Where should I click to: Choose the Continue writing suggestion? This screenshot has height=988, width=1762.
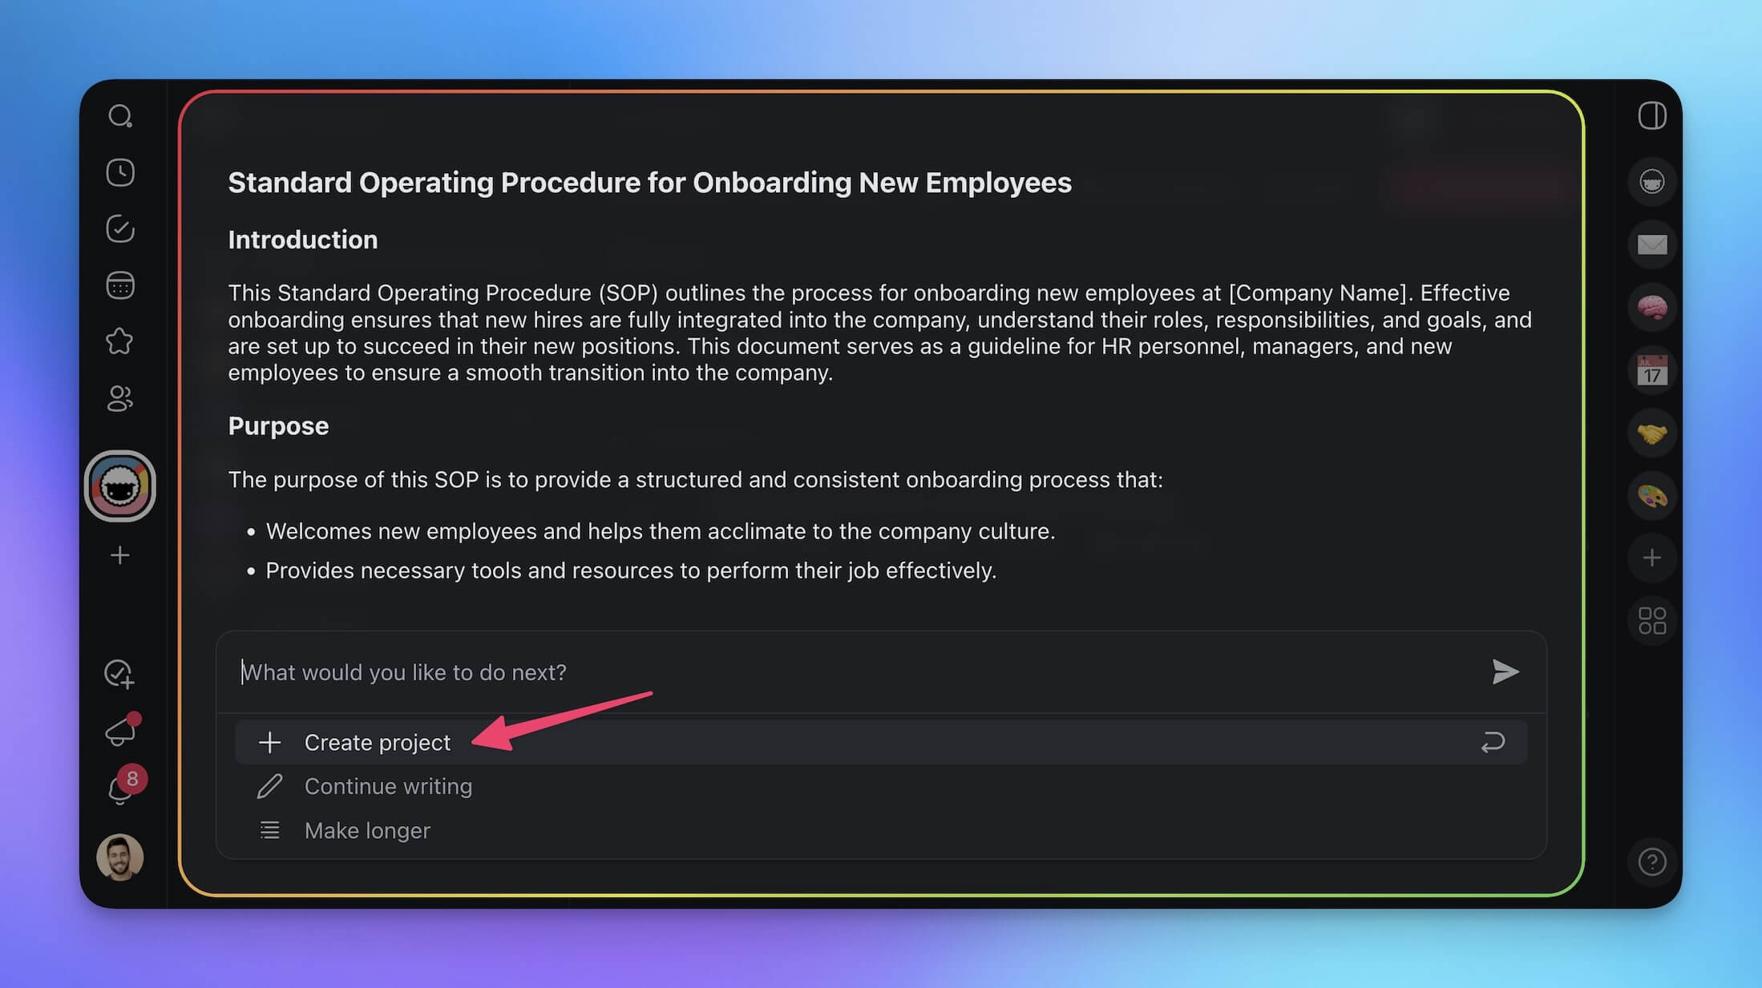click(388, 786)
